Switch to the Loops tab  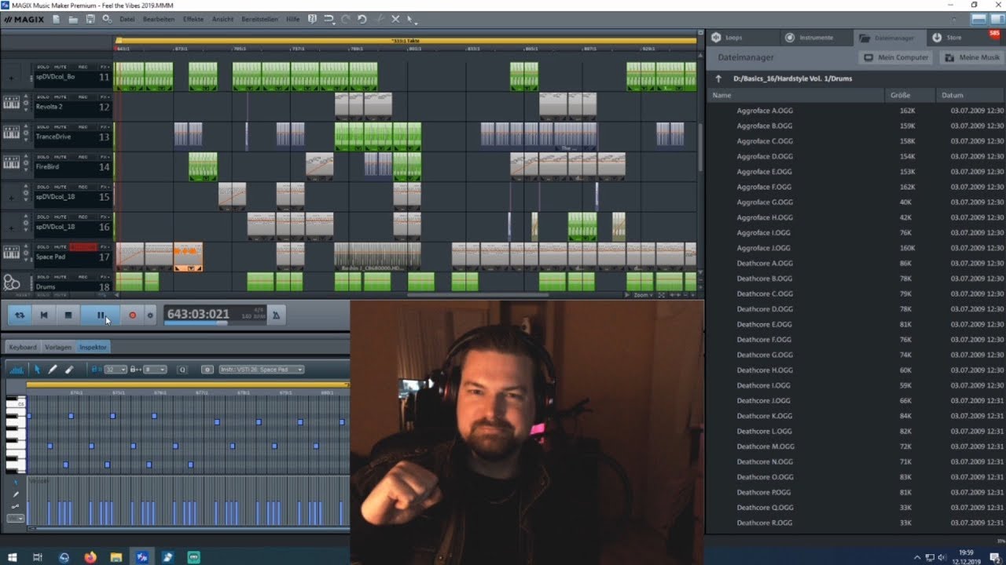point(743,38)
